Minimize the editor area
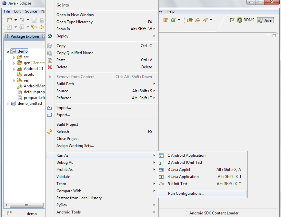The width and height of the screenshot is (281, 217). coord(268,35)
